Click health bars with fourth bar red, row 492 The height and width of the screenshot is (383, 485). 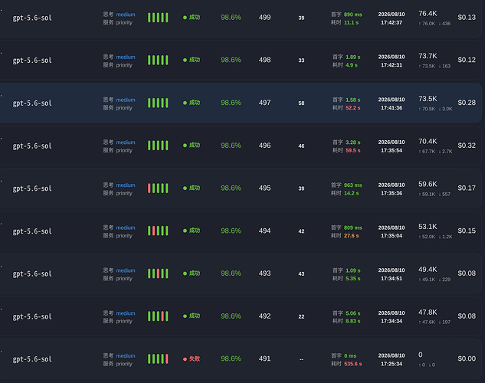tap(158, 316)
